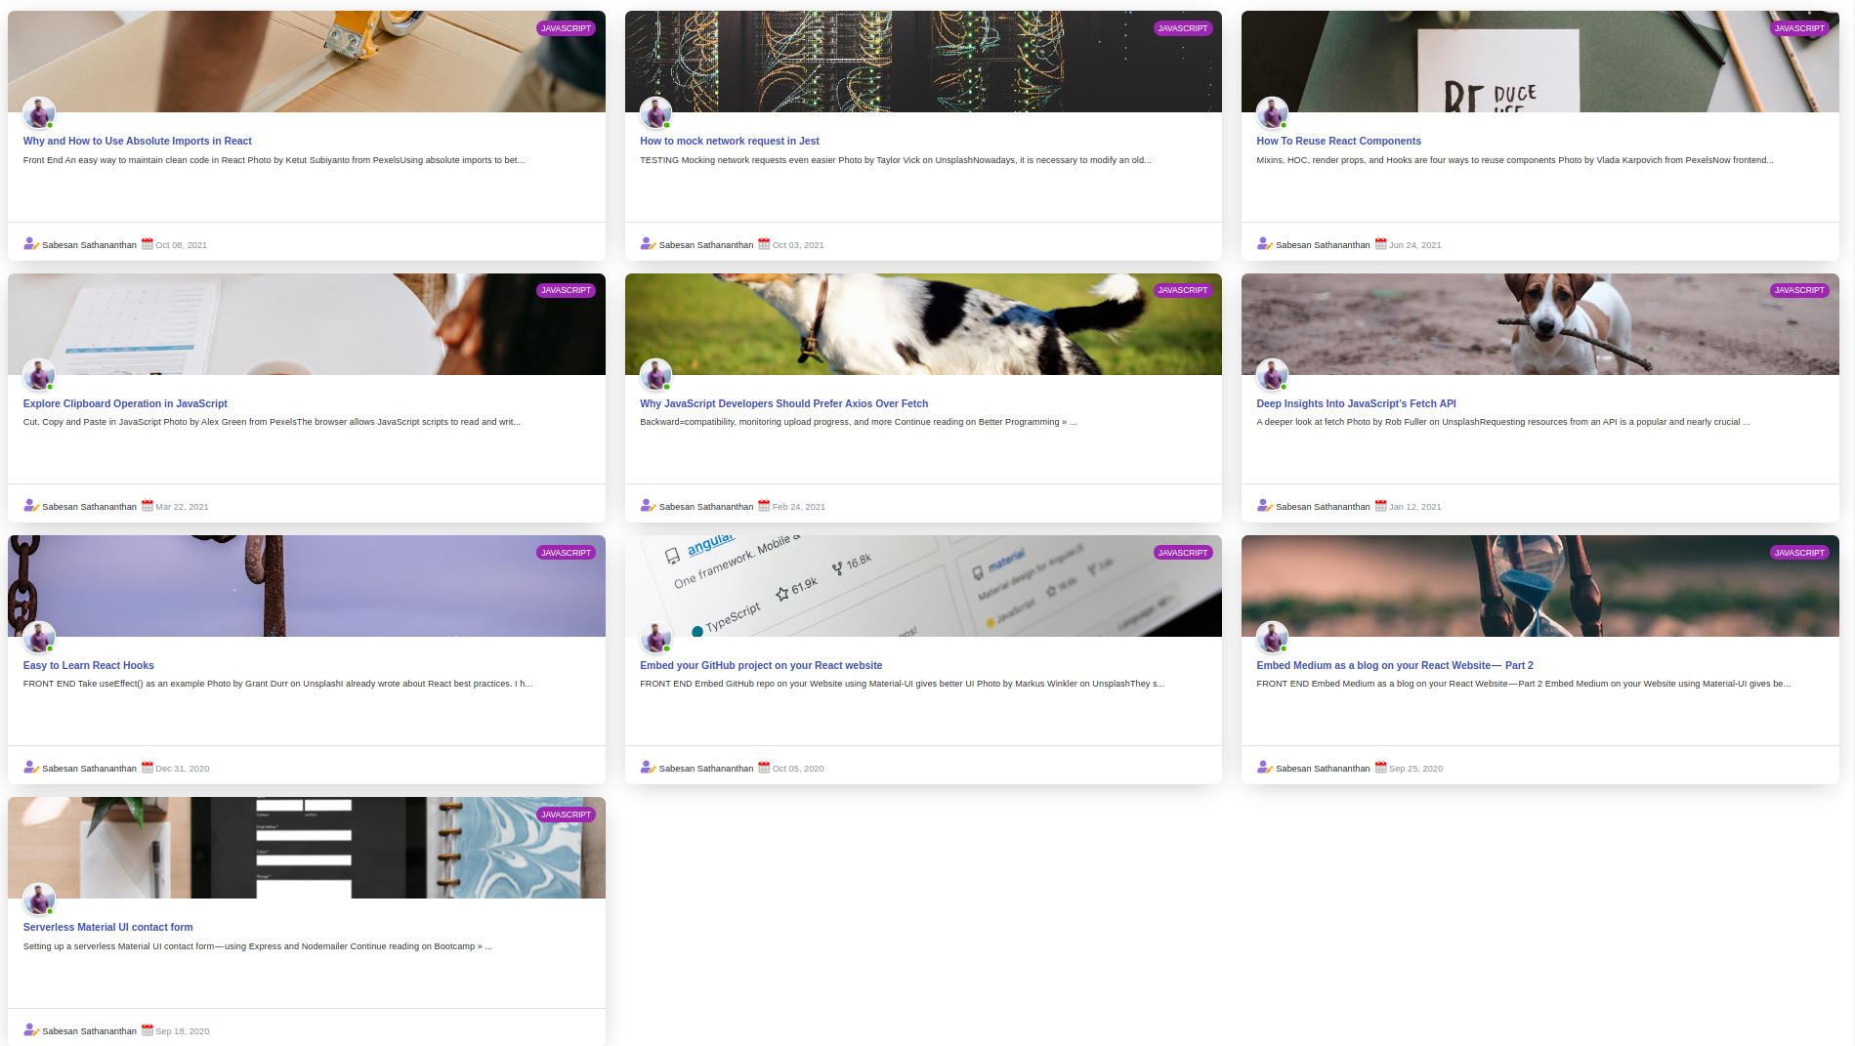Open 'Serverless Material UI contact form' article
1855x1046 pixels.
click(107, 927)
